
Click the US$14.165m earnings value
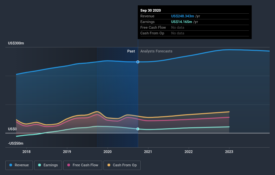click(182, 22)
